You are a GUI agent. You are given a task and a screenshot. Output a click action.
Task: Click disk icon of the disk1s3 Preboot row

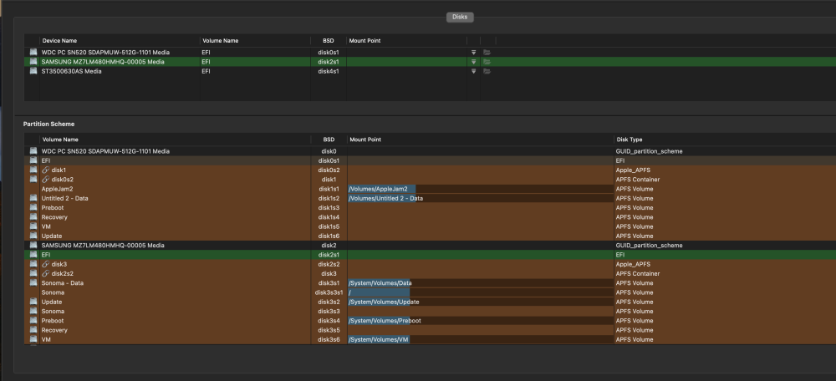coord(33,208)
